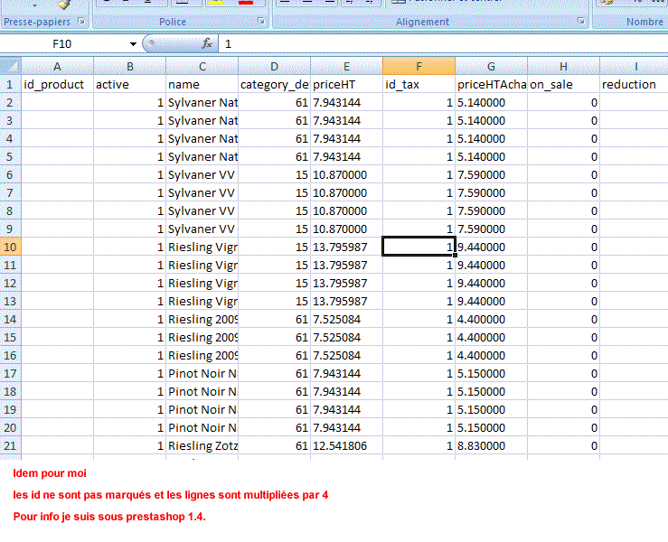Open the Police group dialog launcher
Screen dimensions: 668x542
(x=261, y=21)
